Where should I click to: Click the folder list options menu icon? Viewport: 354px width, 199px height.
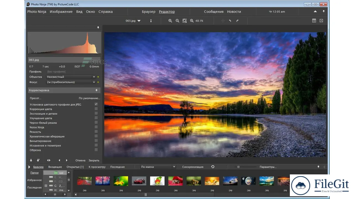[x=69, y=180]
